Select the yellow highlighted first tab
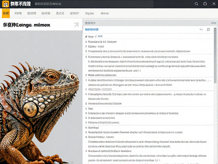The image size is (218, 164). click(x=6, y=13)
